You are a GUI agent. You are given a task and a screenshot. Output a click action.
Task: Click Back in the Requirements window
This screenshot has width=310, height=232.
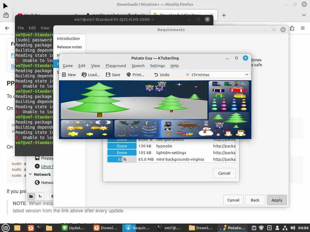coord(255,200)
